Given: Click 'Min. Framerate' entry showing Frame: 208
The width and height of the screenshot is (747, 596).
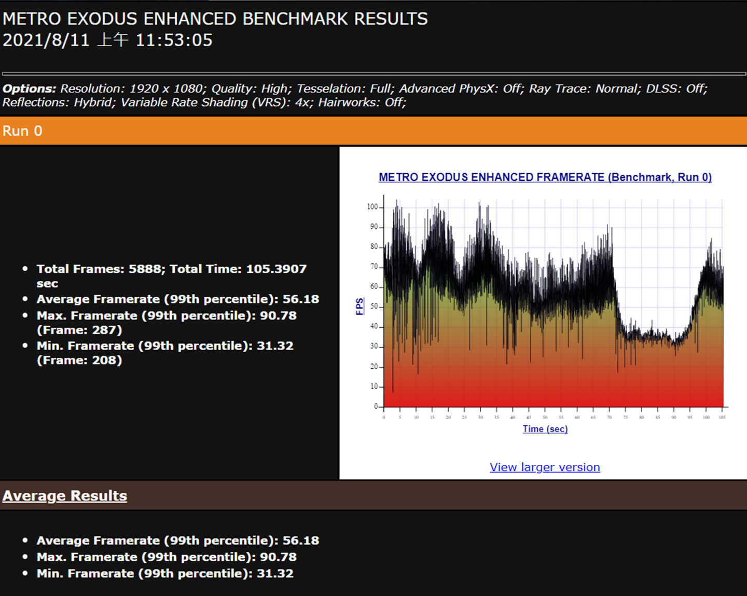Looking at the screenshot, I should point(164,346).
